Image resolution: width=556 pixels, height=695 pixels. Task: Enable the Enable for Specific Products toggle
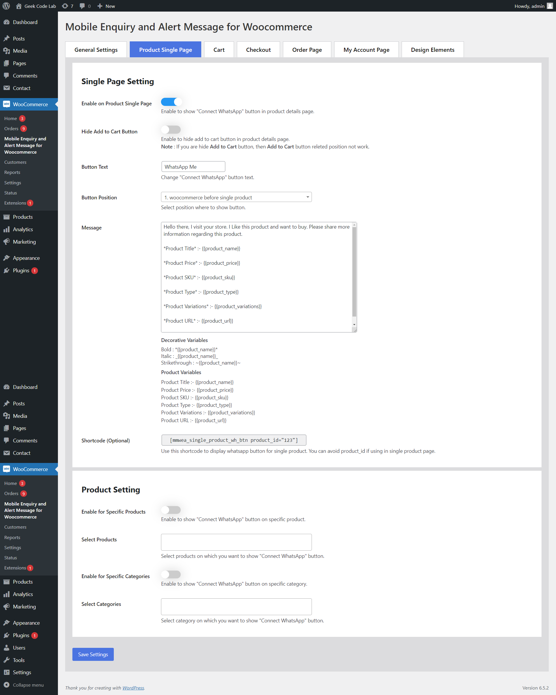click(171, 510)
